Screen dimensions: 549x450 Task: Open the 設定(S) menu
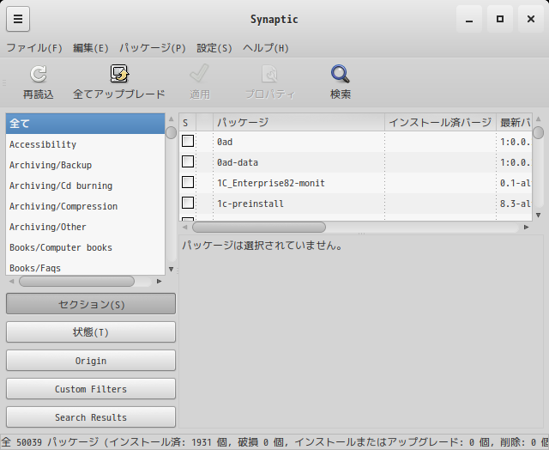coord(214,48)
